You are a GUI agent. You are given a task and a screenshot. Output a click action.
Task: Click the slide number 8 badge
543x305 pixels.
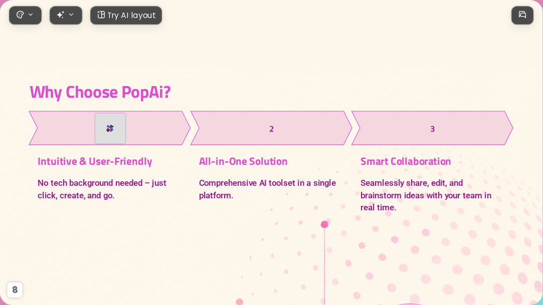click(15, 290)
